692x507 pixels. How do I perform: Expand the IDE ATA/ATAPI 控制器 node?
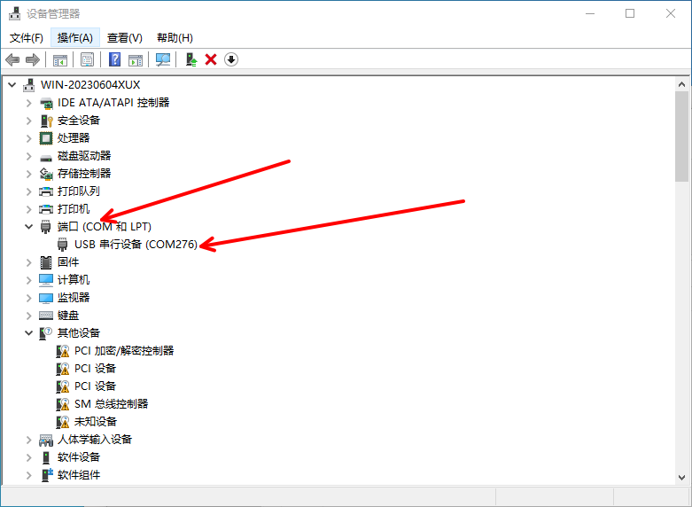click(28, 103)
